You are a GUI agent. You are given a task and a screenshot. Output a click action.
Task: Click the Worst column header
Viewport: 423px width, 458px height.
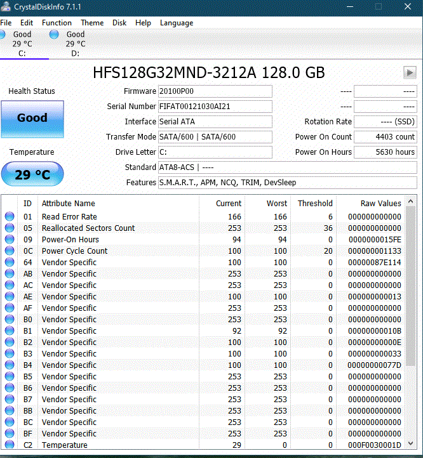[x=277, y=203]
